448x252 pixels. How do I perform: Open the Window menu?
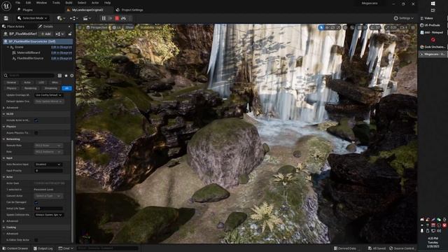pos(41,3)
